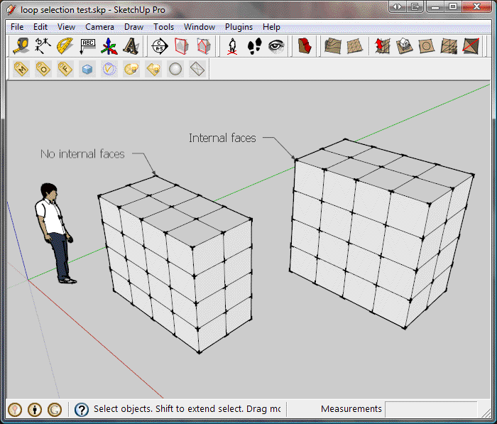Choose the Sandbox Flip Edge tool
The image size is (497, 424).
click(470, 46)
